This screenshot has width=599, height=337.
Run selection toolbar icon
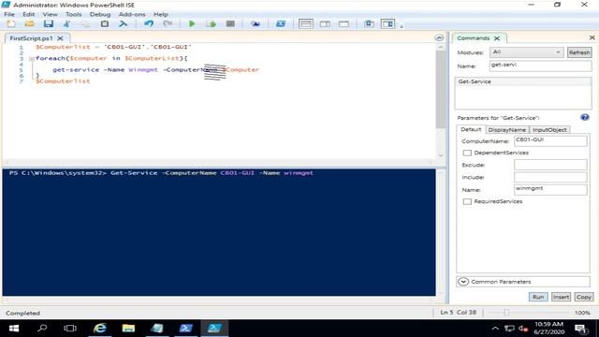coord(211,23)
